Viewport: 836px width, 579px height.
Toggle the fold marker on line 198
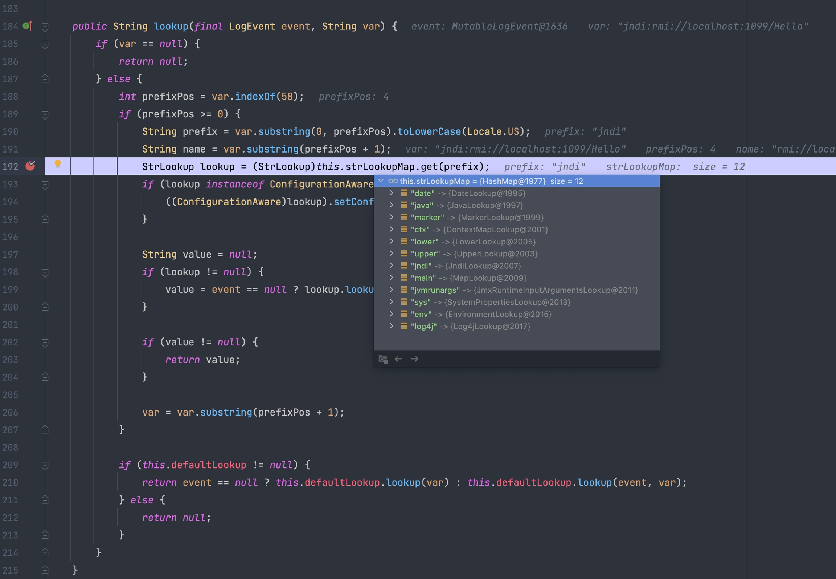(x=45, y=272)
